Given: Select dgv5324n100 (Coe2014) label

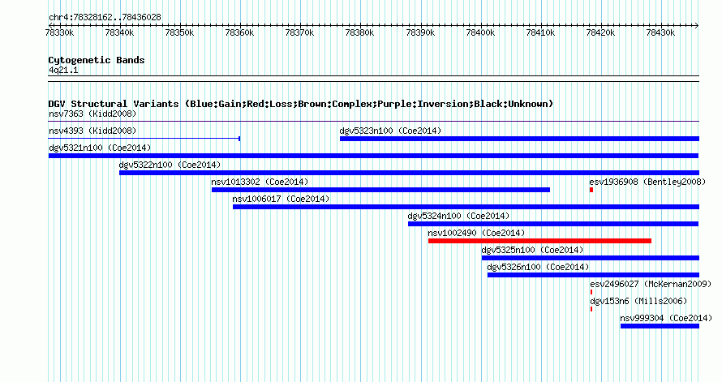Looking at the screenshot, I should pyautogui.click(x=458, y=216).
